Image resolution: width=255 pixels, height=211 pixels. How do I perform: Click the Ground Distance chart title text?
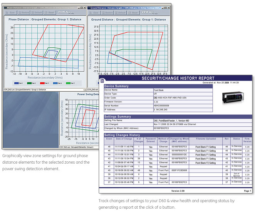129,20
